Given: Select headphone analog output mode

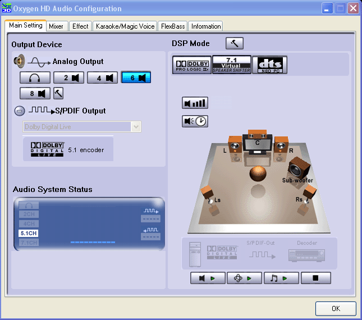Looking at the screenshot, I should (35, 77).
